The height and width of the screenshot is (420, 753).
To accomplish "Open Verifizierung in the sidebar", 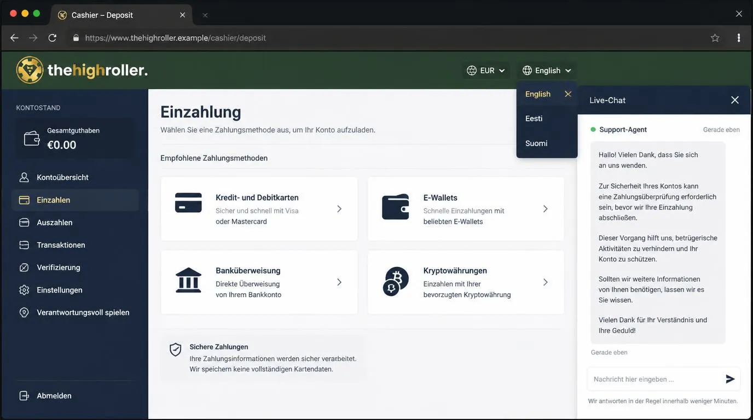I will (75, 267).
